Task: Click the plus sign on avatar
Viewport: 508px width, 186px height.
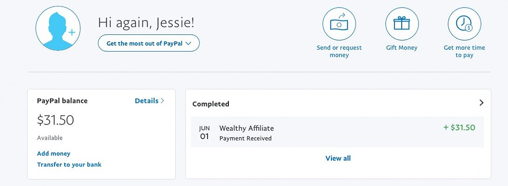Action: [x=72, y=33]
